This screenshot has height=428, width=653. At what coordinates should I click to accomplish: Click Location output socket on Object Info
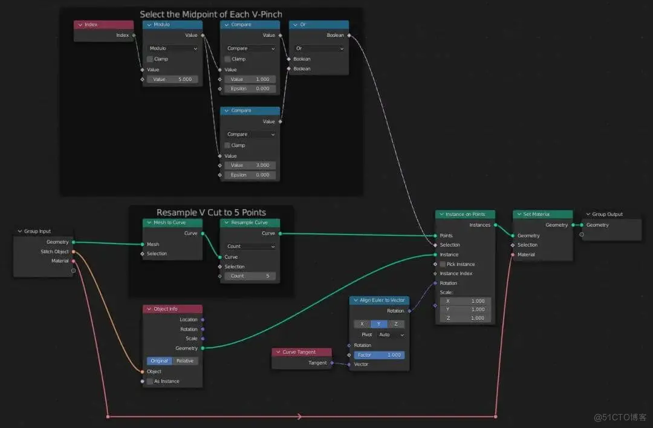[203, 320]
